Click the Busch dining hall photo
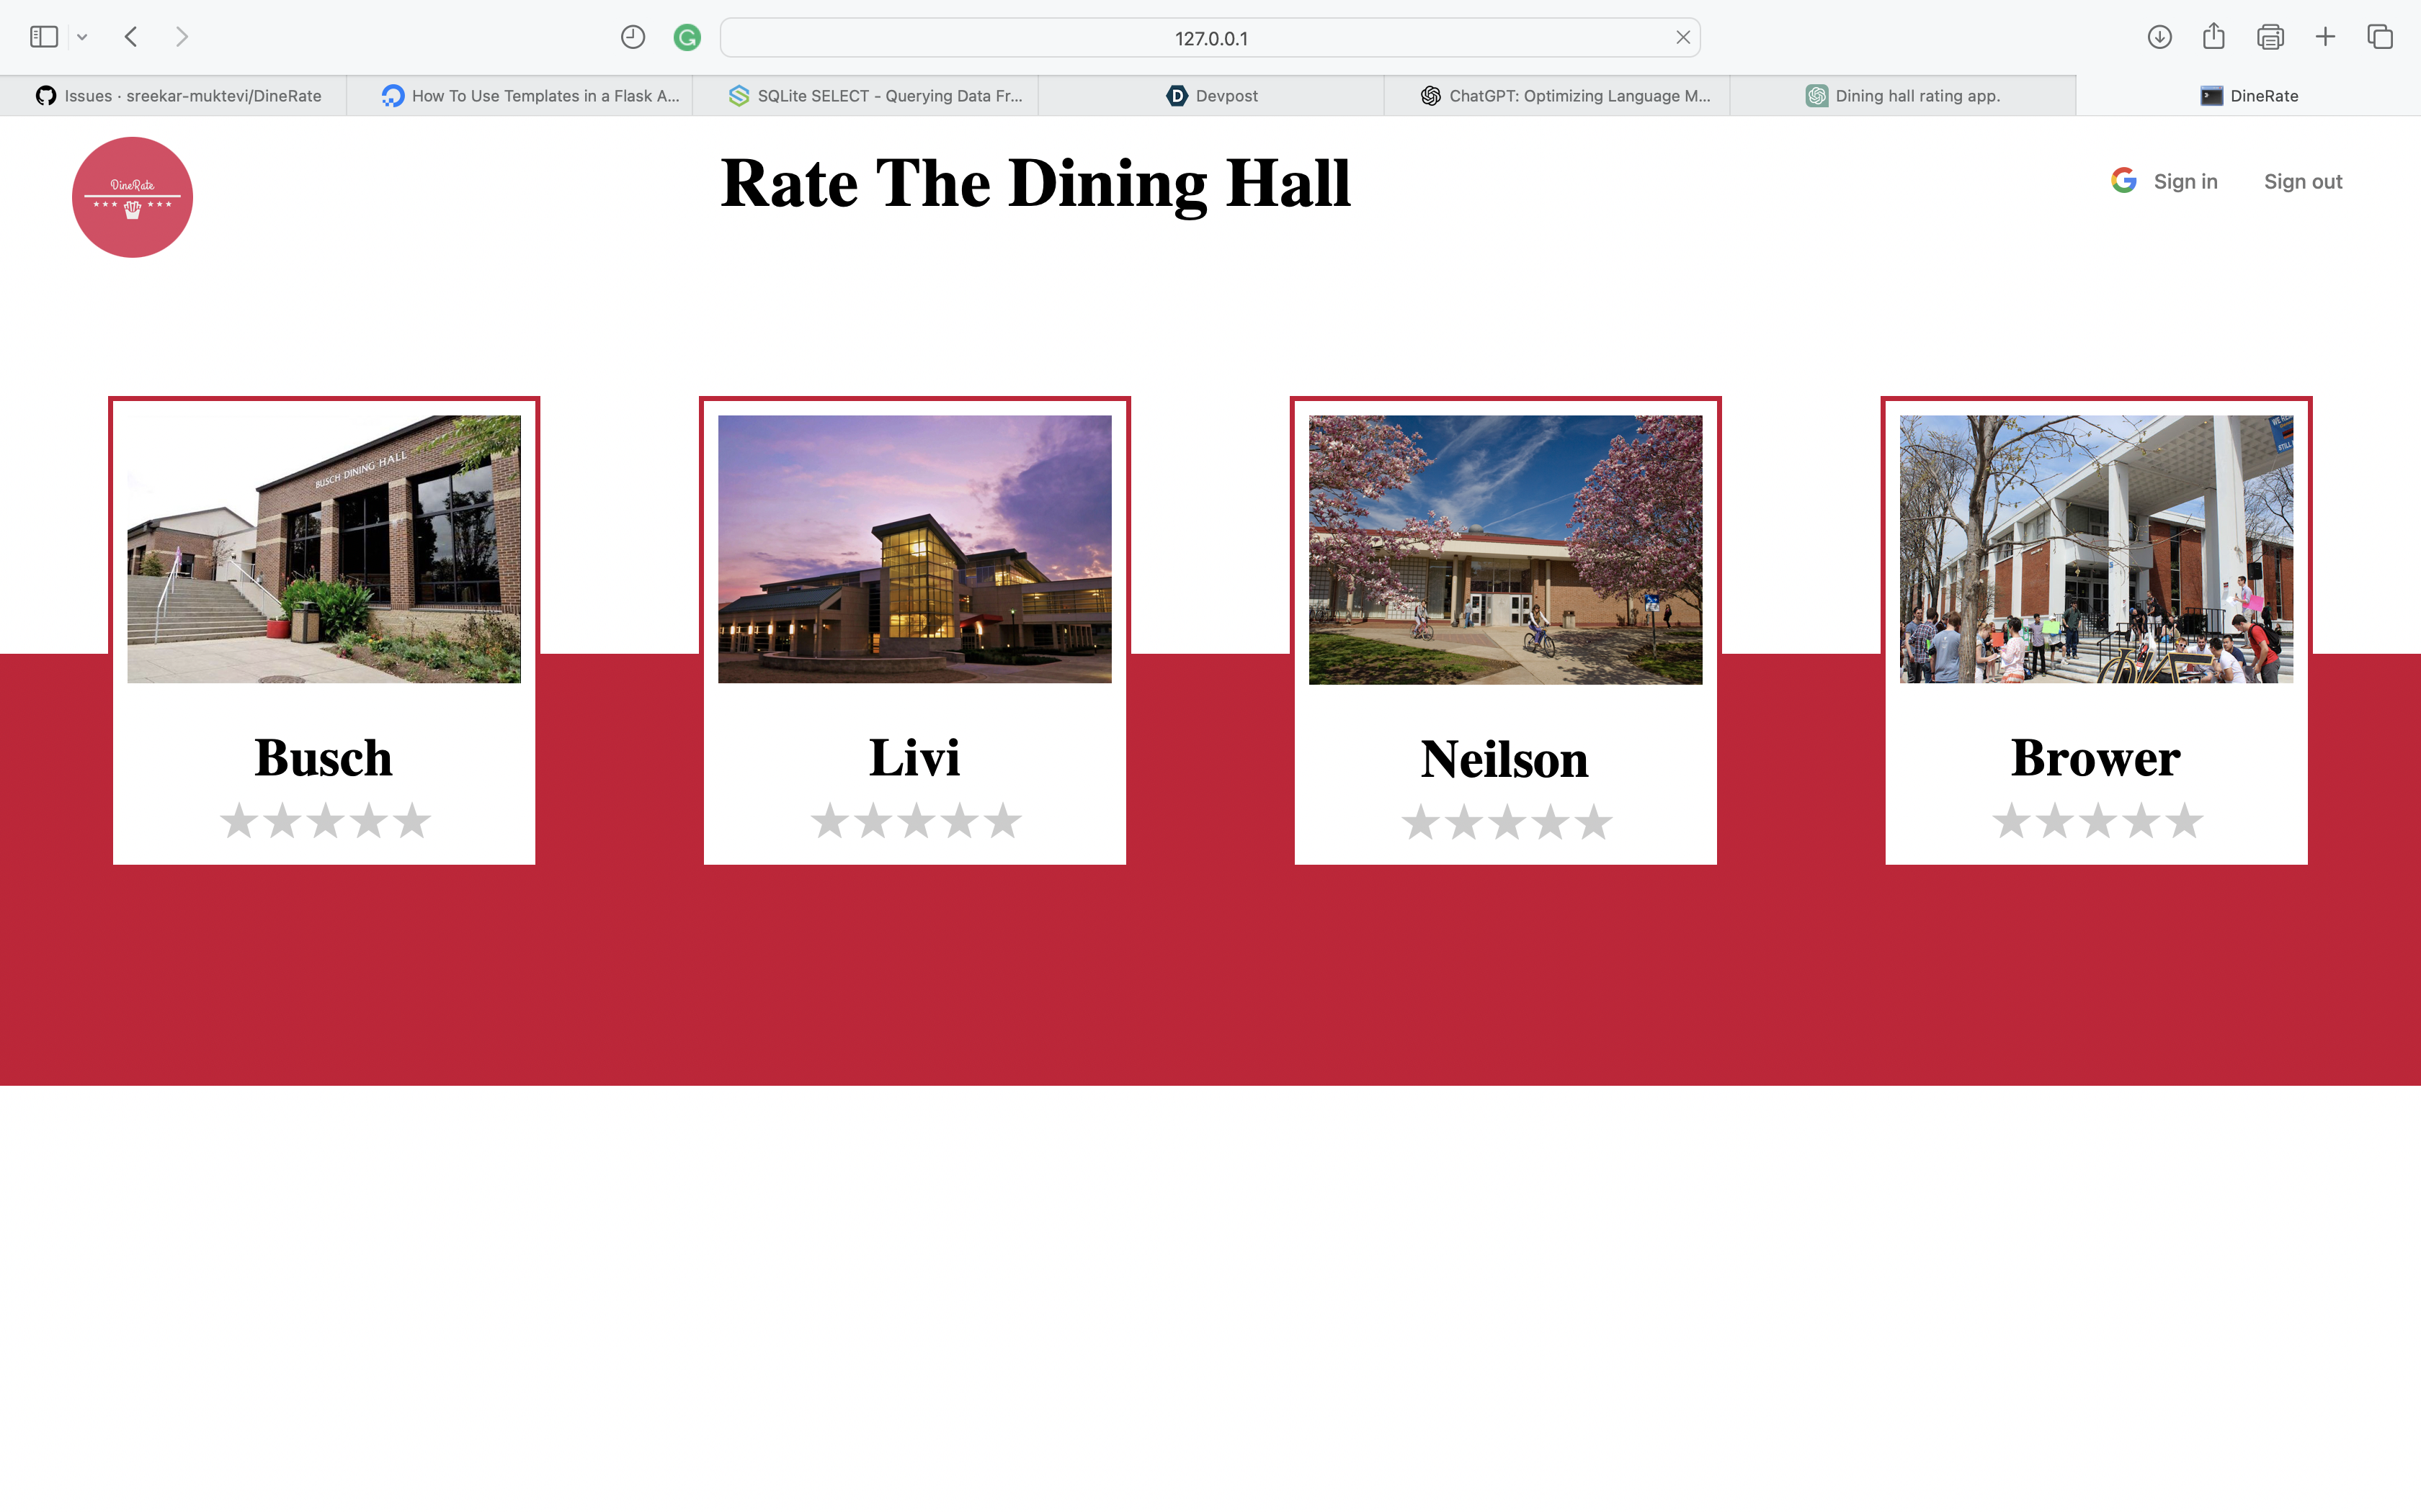Screen dimensions: 2421x1512 click(324, 549)
